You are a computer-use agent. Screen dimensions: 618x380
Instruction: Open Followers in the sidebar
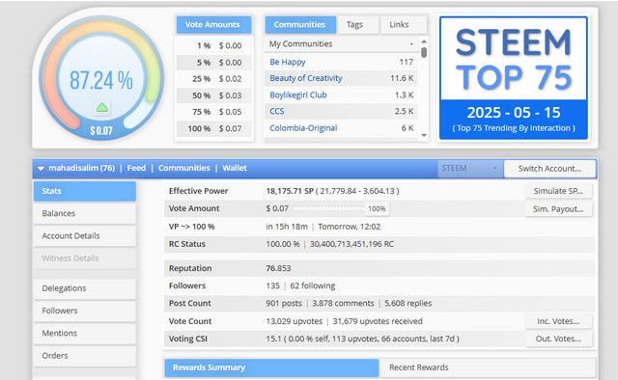[x=85, y=311]
